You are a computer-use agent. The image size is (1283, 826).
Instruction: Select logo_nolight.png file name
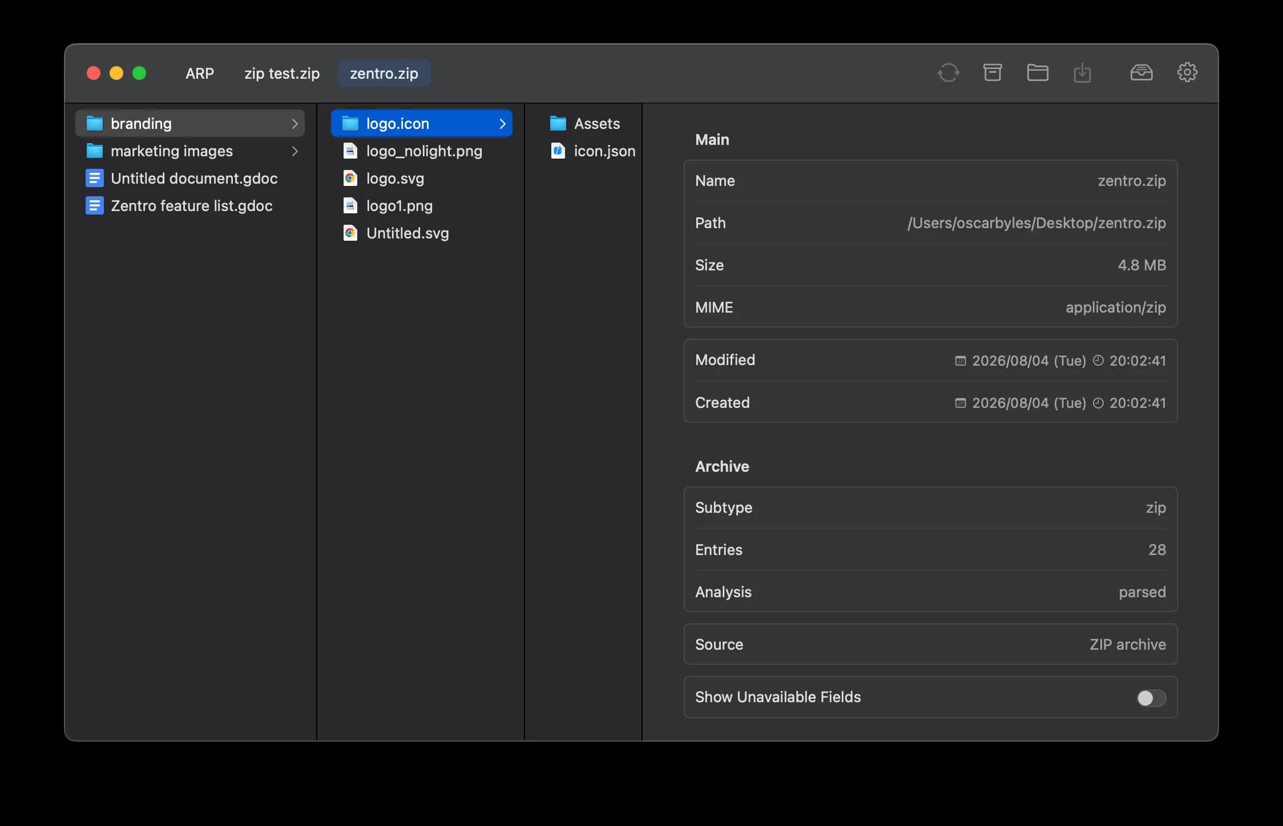(x=424, y=151)
